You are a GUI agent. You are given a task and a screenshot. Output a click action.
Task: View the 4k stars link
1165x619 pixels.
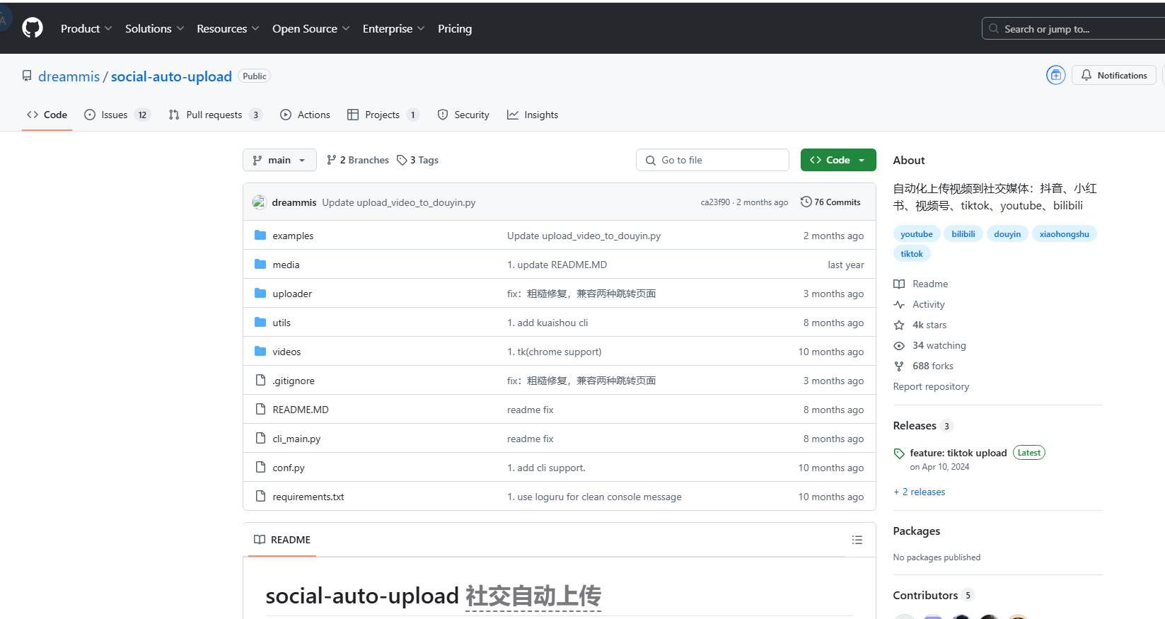click(920, 325)
